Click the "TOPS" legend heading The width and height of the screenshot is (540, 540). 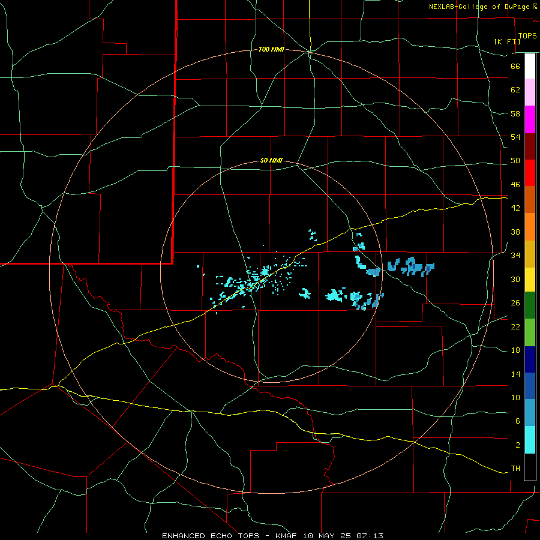[527, 35]
